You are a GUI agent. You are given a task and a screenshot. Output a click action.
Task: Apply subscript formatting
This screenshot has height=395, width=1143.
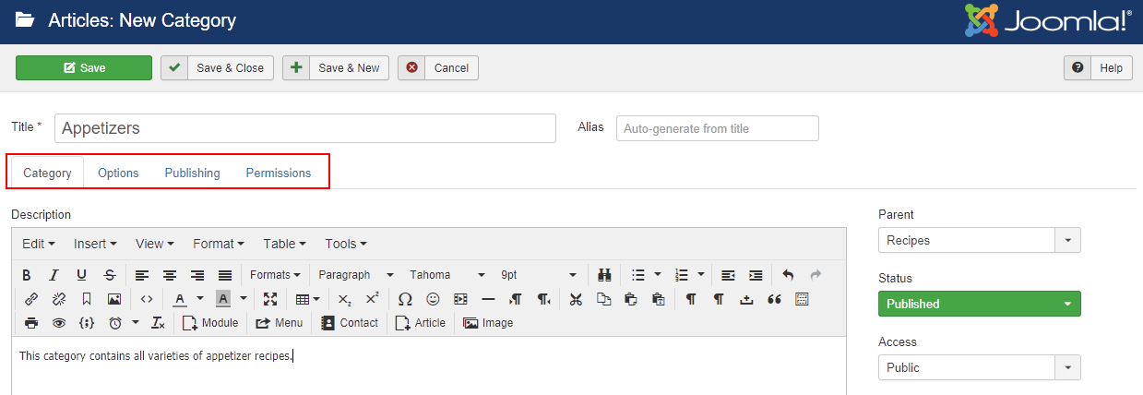[x=344, y=299]
